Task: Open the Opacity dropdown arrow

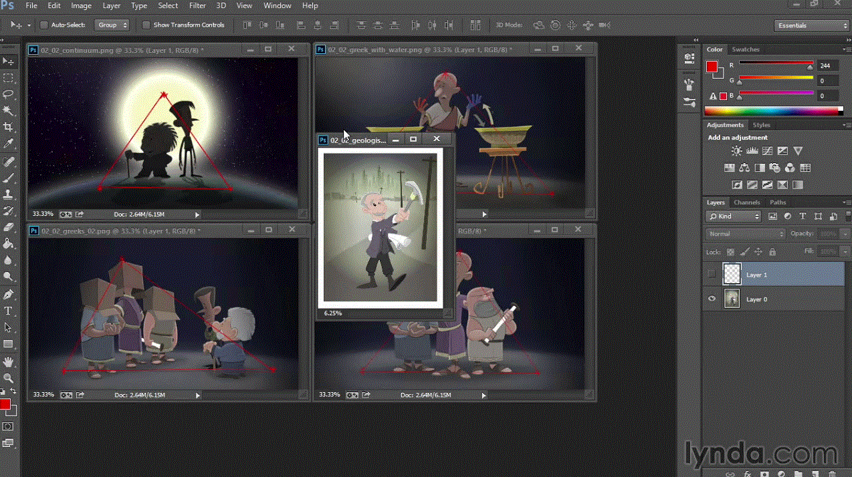Action: coord(845,234)
